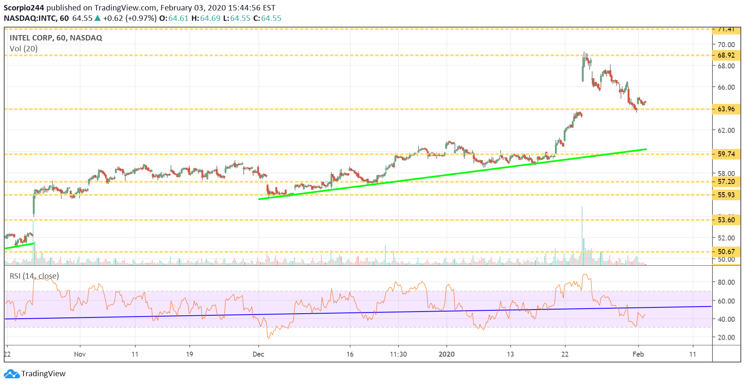This screenshot has width=745, height=385.
Task: Click the Feb date axis label
Action: click(638, 354)
